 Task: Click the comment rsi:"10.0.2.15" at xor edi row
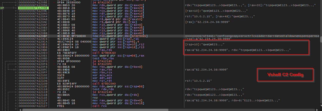tap(198, 81)
